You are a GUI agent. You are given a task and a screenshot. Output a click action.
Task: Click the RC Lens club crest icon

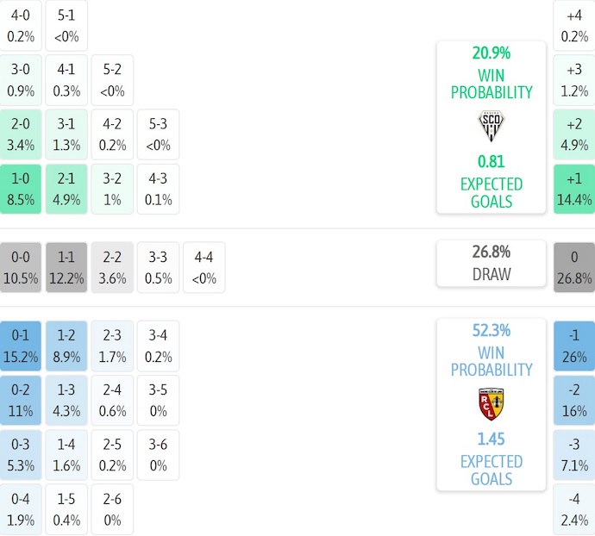tap(491, 404)
